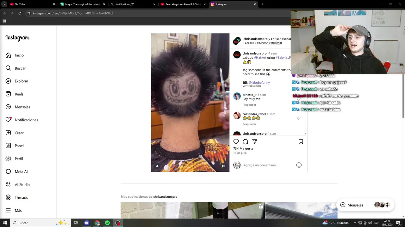
Task: Open the volume control in system tray
Action: 370,223
